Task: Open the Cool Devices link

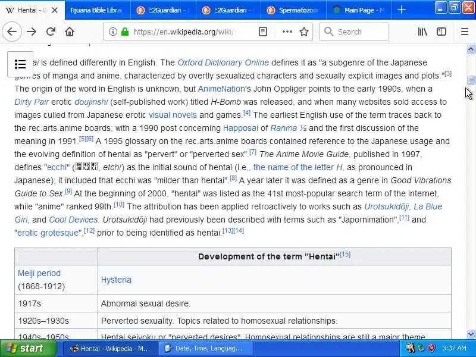Action: (73, 220)
